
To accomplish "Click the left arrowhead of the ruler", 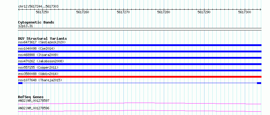I will pyautogui.click(x=19, y=10).
